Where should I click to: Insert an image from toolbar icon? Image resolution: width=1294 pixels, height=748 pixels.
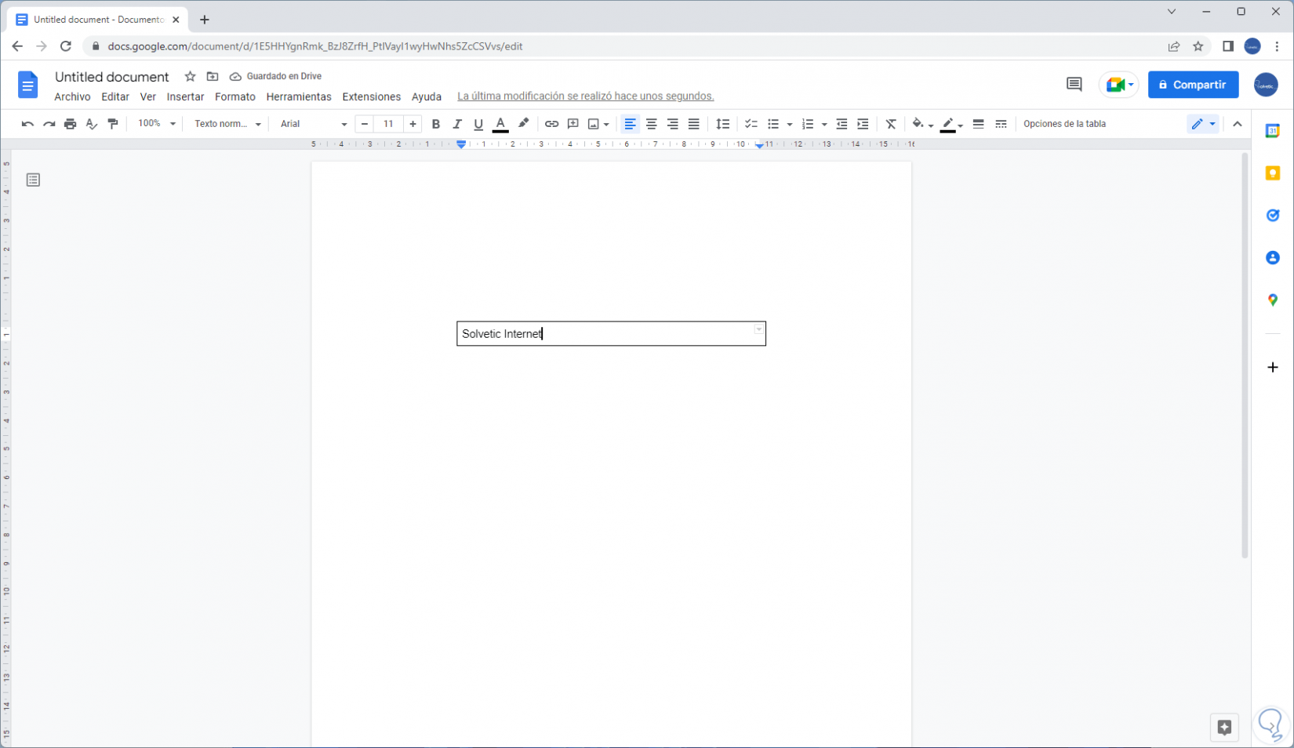(x=594, y=124)
